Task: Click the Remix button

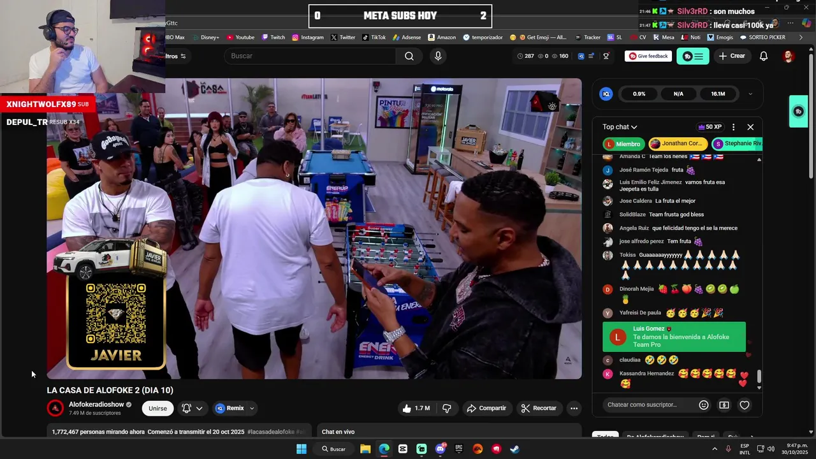Action: click(x=229, y=408)
